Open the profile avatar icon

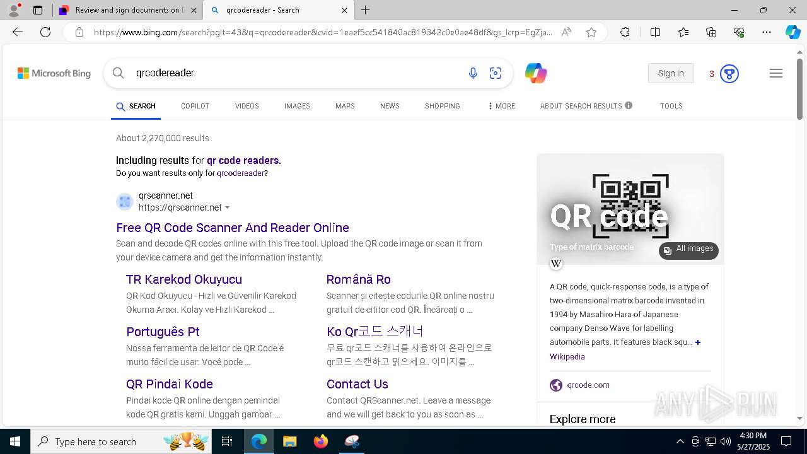click(14, 10)
